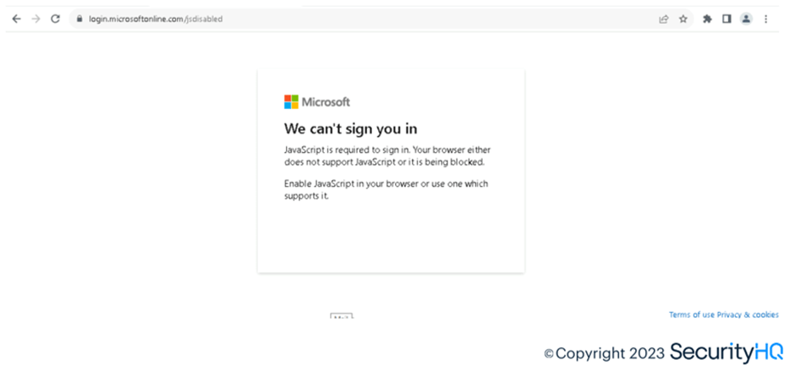Image resolution: width=795 pixels, height=371 pixels.
Task: Open the profile avatar menu
Action: point(746,19)
